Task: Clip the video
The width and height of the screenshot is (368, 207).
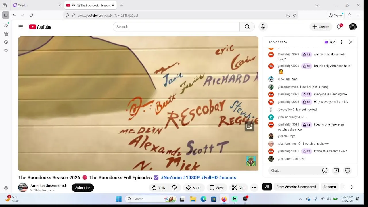Action: pyautogui.click(x=238, y=188)
